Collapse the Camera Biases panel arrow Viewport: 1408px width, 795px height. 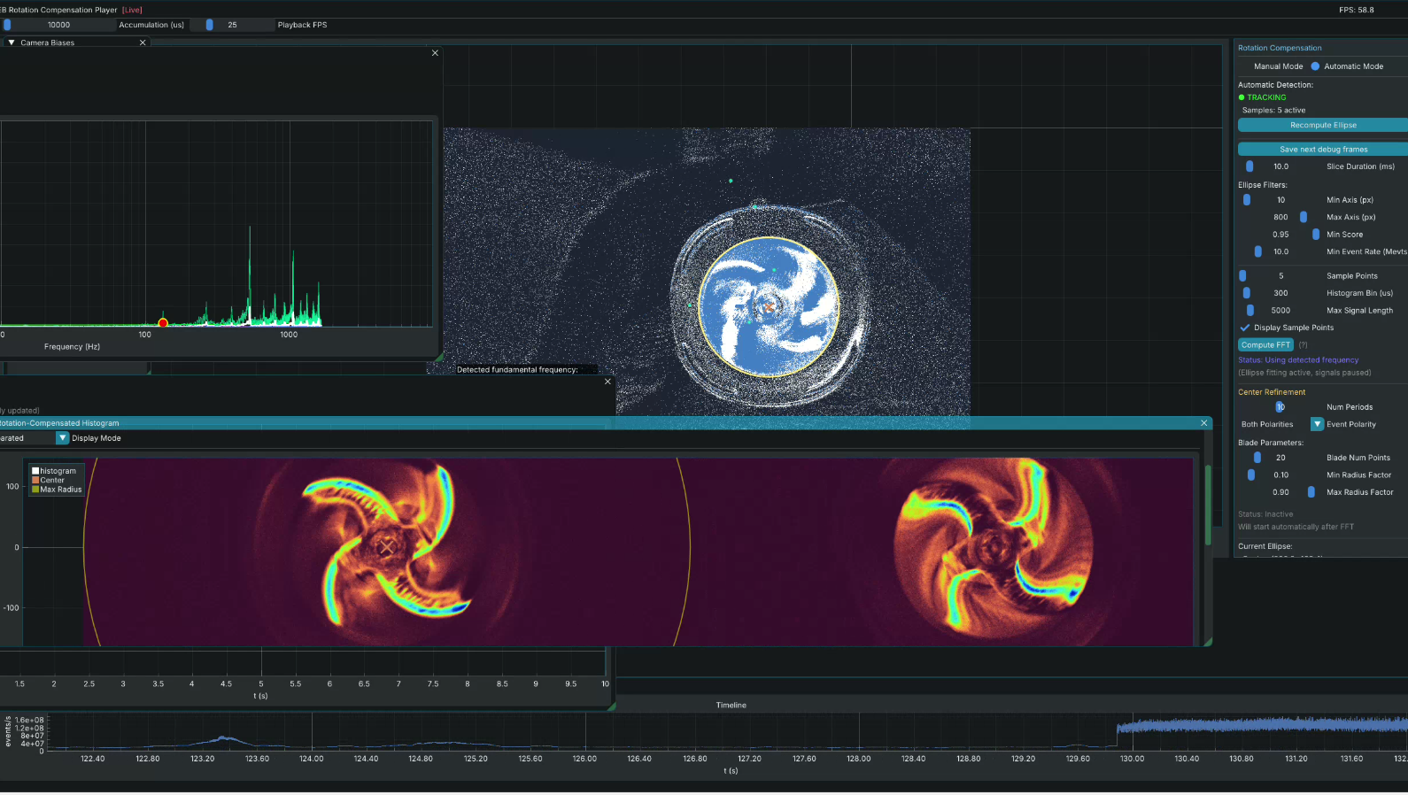click(12, 42)
